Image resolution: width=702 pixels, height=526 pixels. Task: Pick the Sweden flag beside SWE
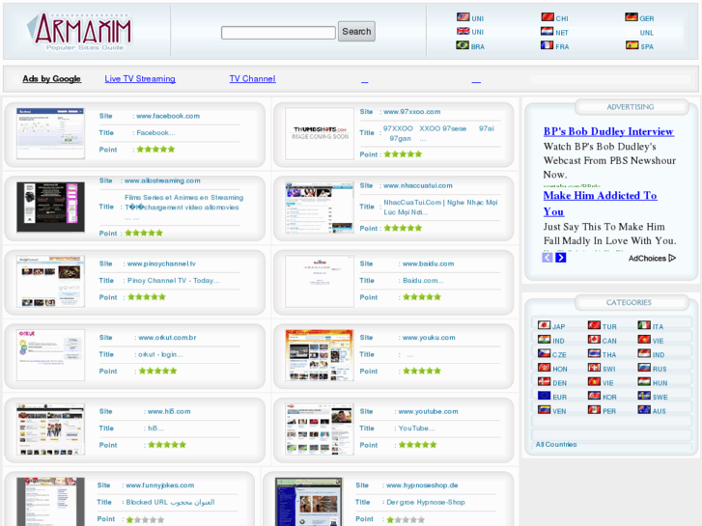point(644,396)
